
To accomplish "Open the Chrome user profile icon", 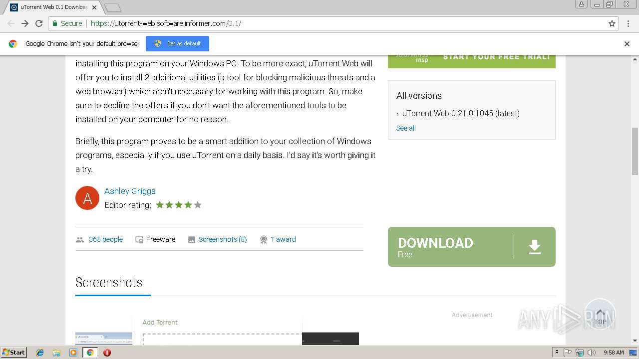I will pos(581,4).
